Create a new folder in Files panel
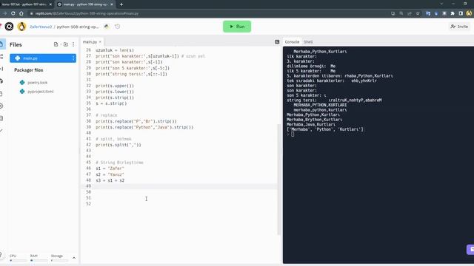Screen dimensions: 474x266 pos(66,44)
